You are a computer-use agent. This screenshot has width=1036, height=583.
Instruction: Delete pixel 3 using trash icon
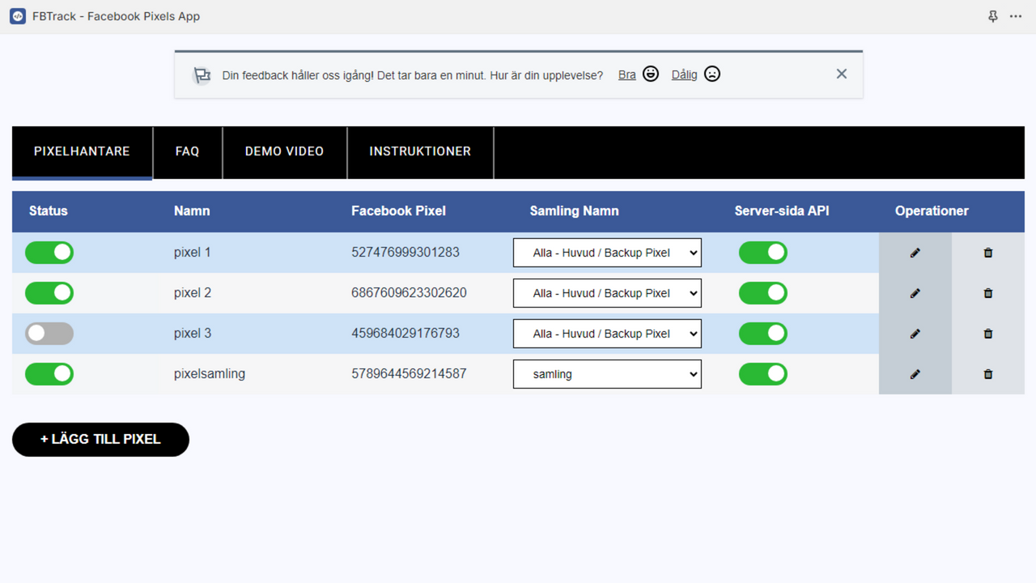[988, 334]
